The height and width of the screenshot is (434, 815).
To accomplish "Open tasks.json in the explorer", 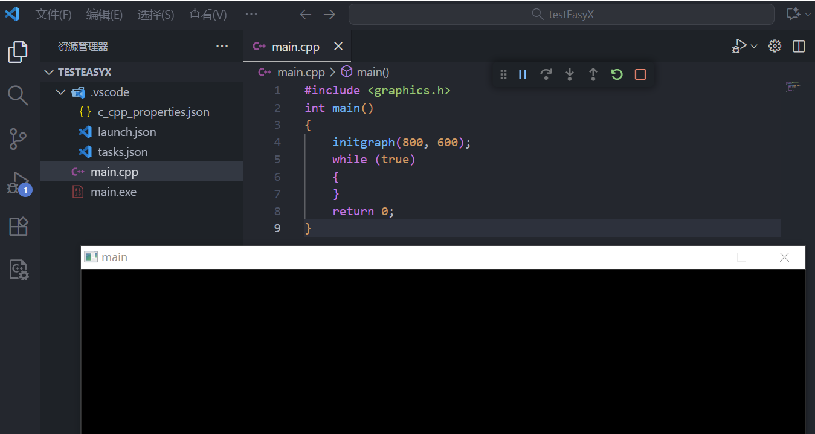I will click(141, 152).
